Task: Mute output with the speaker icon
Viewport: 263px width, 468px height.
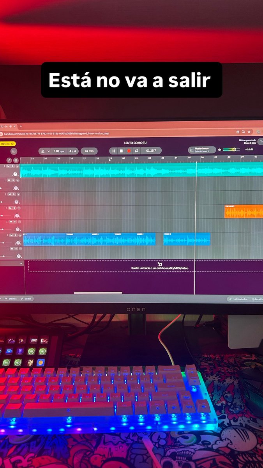Action: tap(220, 149)
